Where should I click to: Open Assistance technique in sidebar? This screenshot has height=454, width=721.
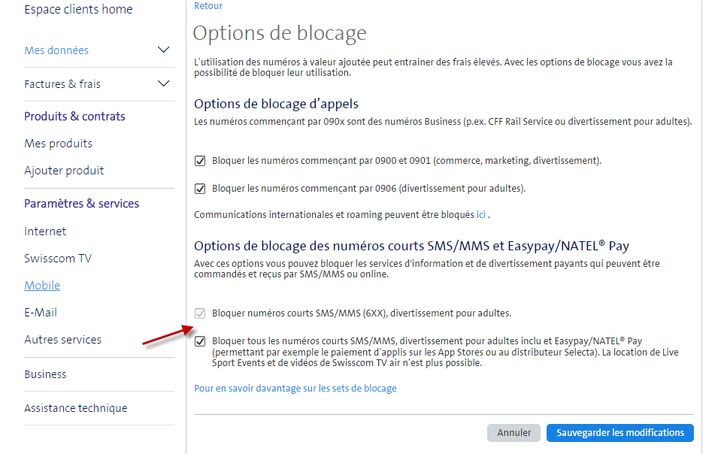tap(76, 408)
